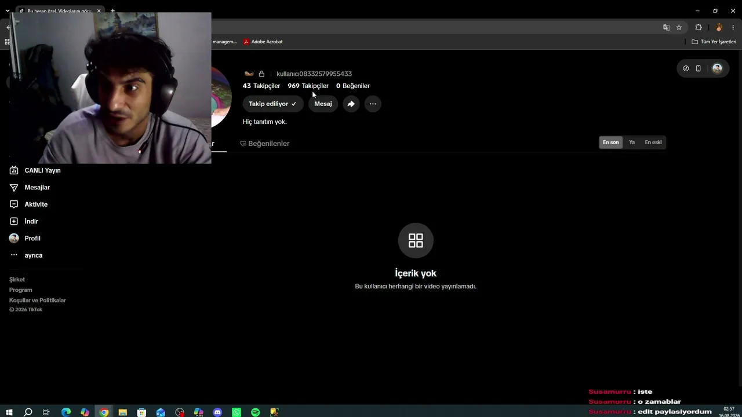
Task: Open Microsoft 365 from the taskbar
Action: (x=198, y=412)
